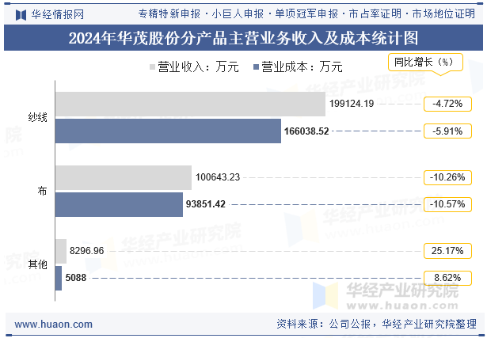Click the 5088 data label

tap(76, 278)
